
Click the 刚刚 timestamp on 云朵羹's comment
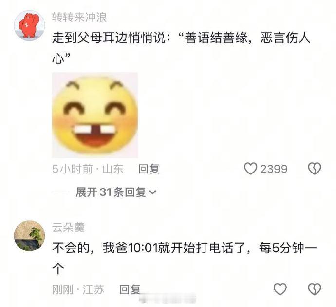click(62, 289)
